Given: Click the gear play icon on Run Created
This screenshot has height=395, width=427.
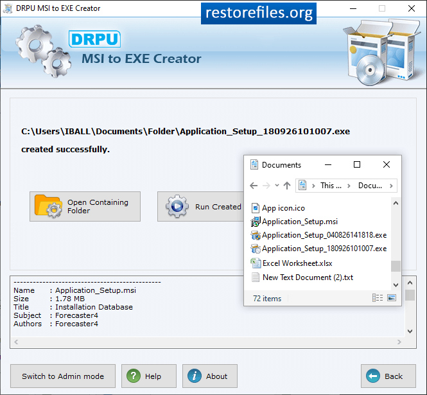Looking at the screenshot, I should (177, 206).
